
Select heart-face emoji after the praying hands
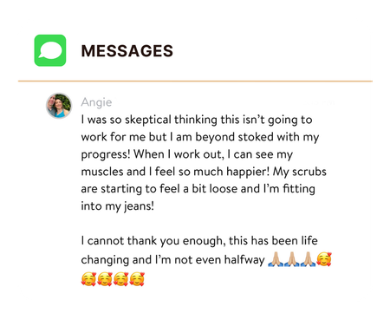pyautogui.click(x=324, y=259)
